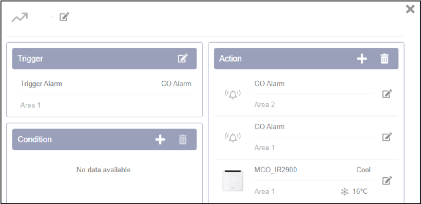Delete Action using trash icon
This screenshot has width=421, height=204.
click(x=385, y=59)
